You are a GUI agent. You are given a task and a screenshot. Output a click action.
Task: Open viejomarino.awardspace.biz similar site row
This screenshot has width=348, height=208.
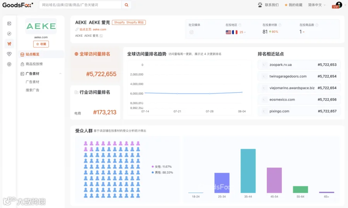299,88
